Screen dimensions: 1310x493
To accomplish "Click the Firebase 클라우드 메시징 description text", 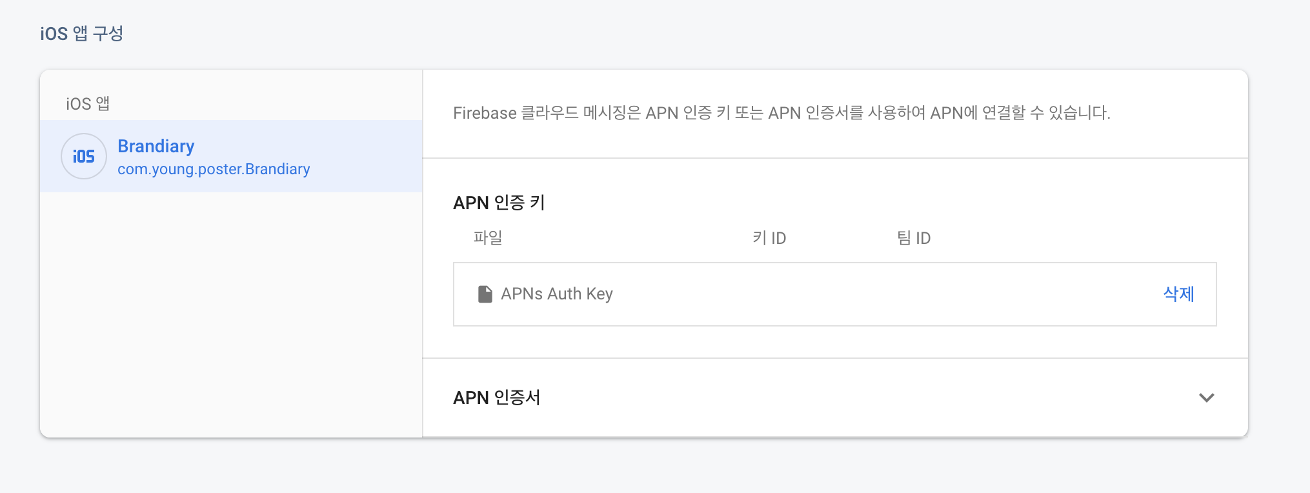I will tap(781, 113).
